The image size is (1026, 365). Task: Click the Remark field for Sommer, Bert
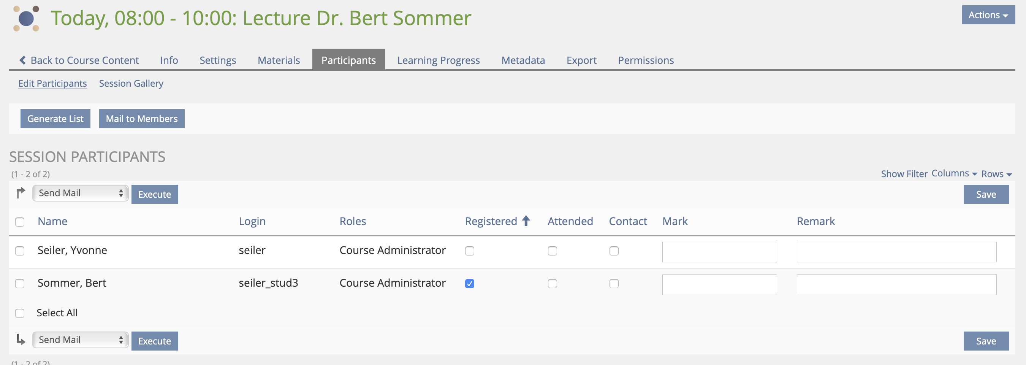point(896,284)
